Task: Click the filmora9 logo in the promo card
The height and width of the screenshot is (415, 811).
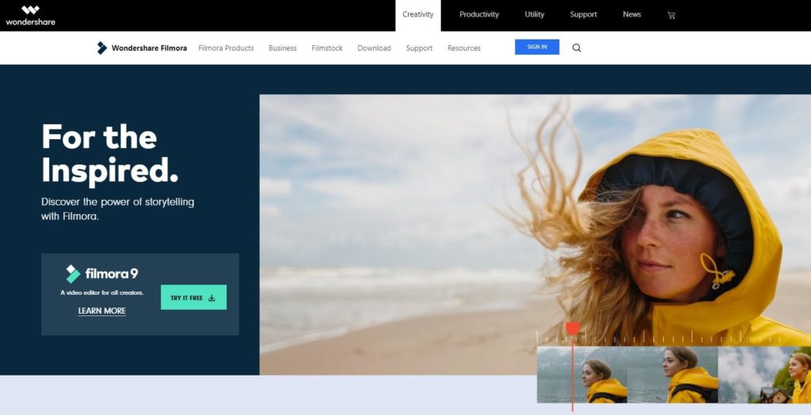Action: pyautogui.click(x=102, y=274)
